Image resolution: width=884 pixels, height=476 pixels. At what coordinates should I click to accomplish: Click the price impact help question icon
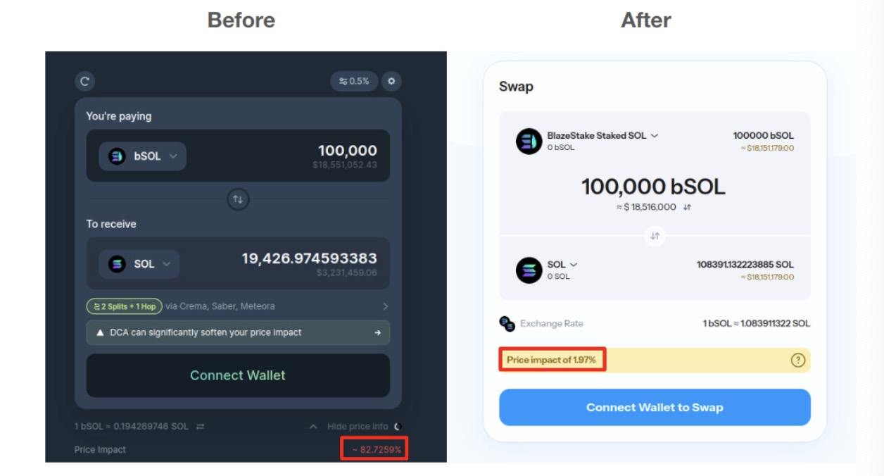point(797,360)
